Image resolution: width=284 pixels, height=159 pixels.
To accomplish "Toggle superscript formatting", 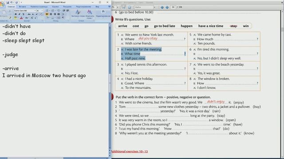I will tap(36, 14).
